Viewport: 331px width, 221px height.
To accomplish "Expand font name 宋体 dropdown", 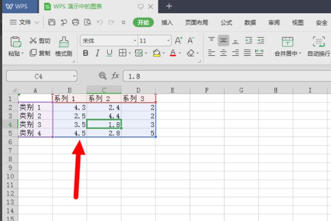I will pyautogui.click(x=135, y=40).
